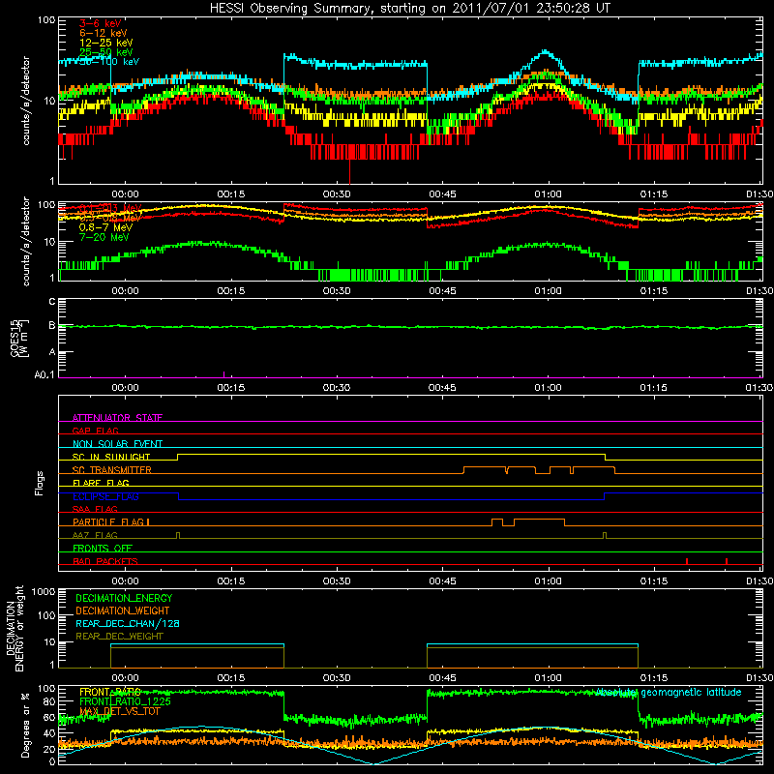Click the GOES15 axis label
This screenshot has width=774, height=774.
coord(20,338)
